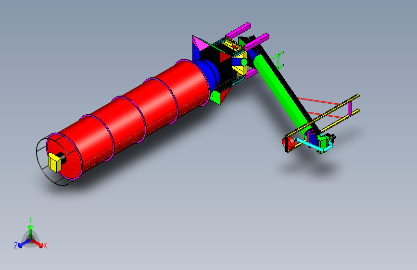This screenshot has width=417, height=270.
Task: Click the blue Z axis of the orientation triad
Action: click(x=24, y=244)
